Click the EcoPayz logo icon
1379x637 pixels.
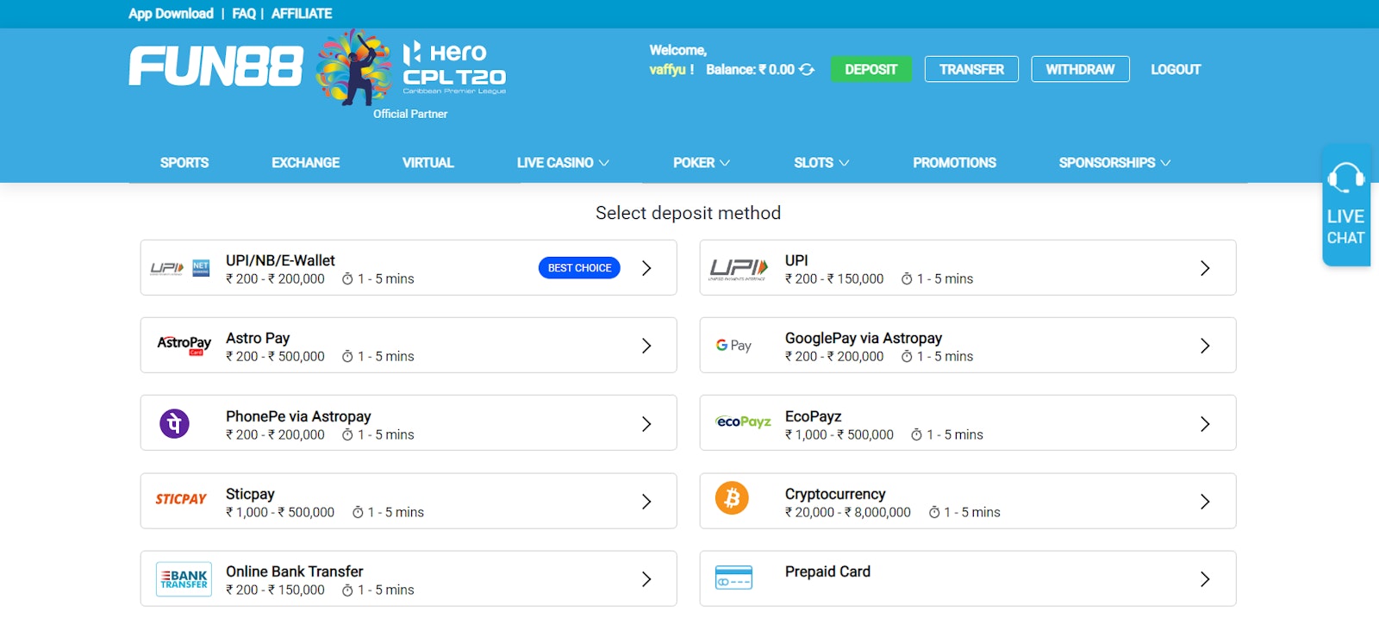743,422
